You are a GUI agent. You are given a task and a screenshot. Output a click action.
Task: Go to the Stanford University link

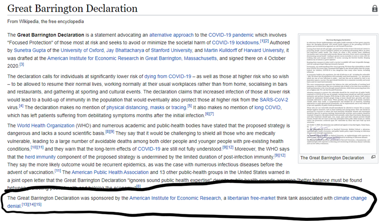[x=172, y=50]
